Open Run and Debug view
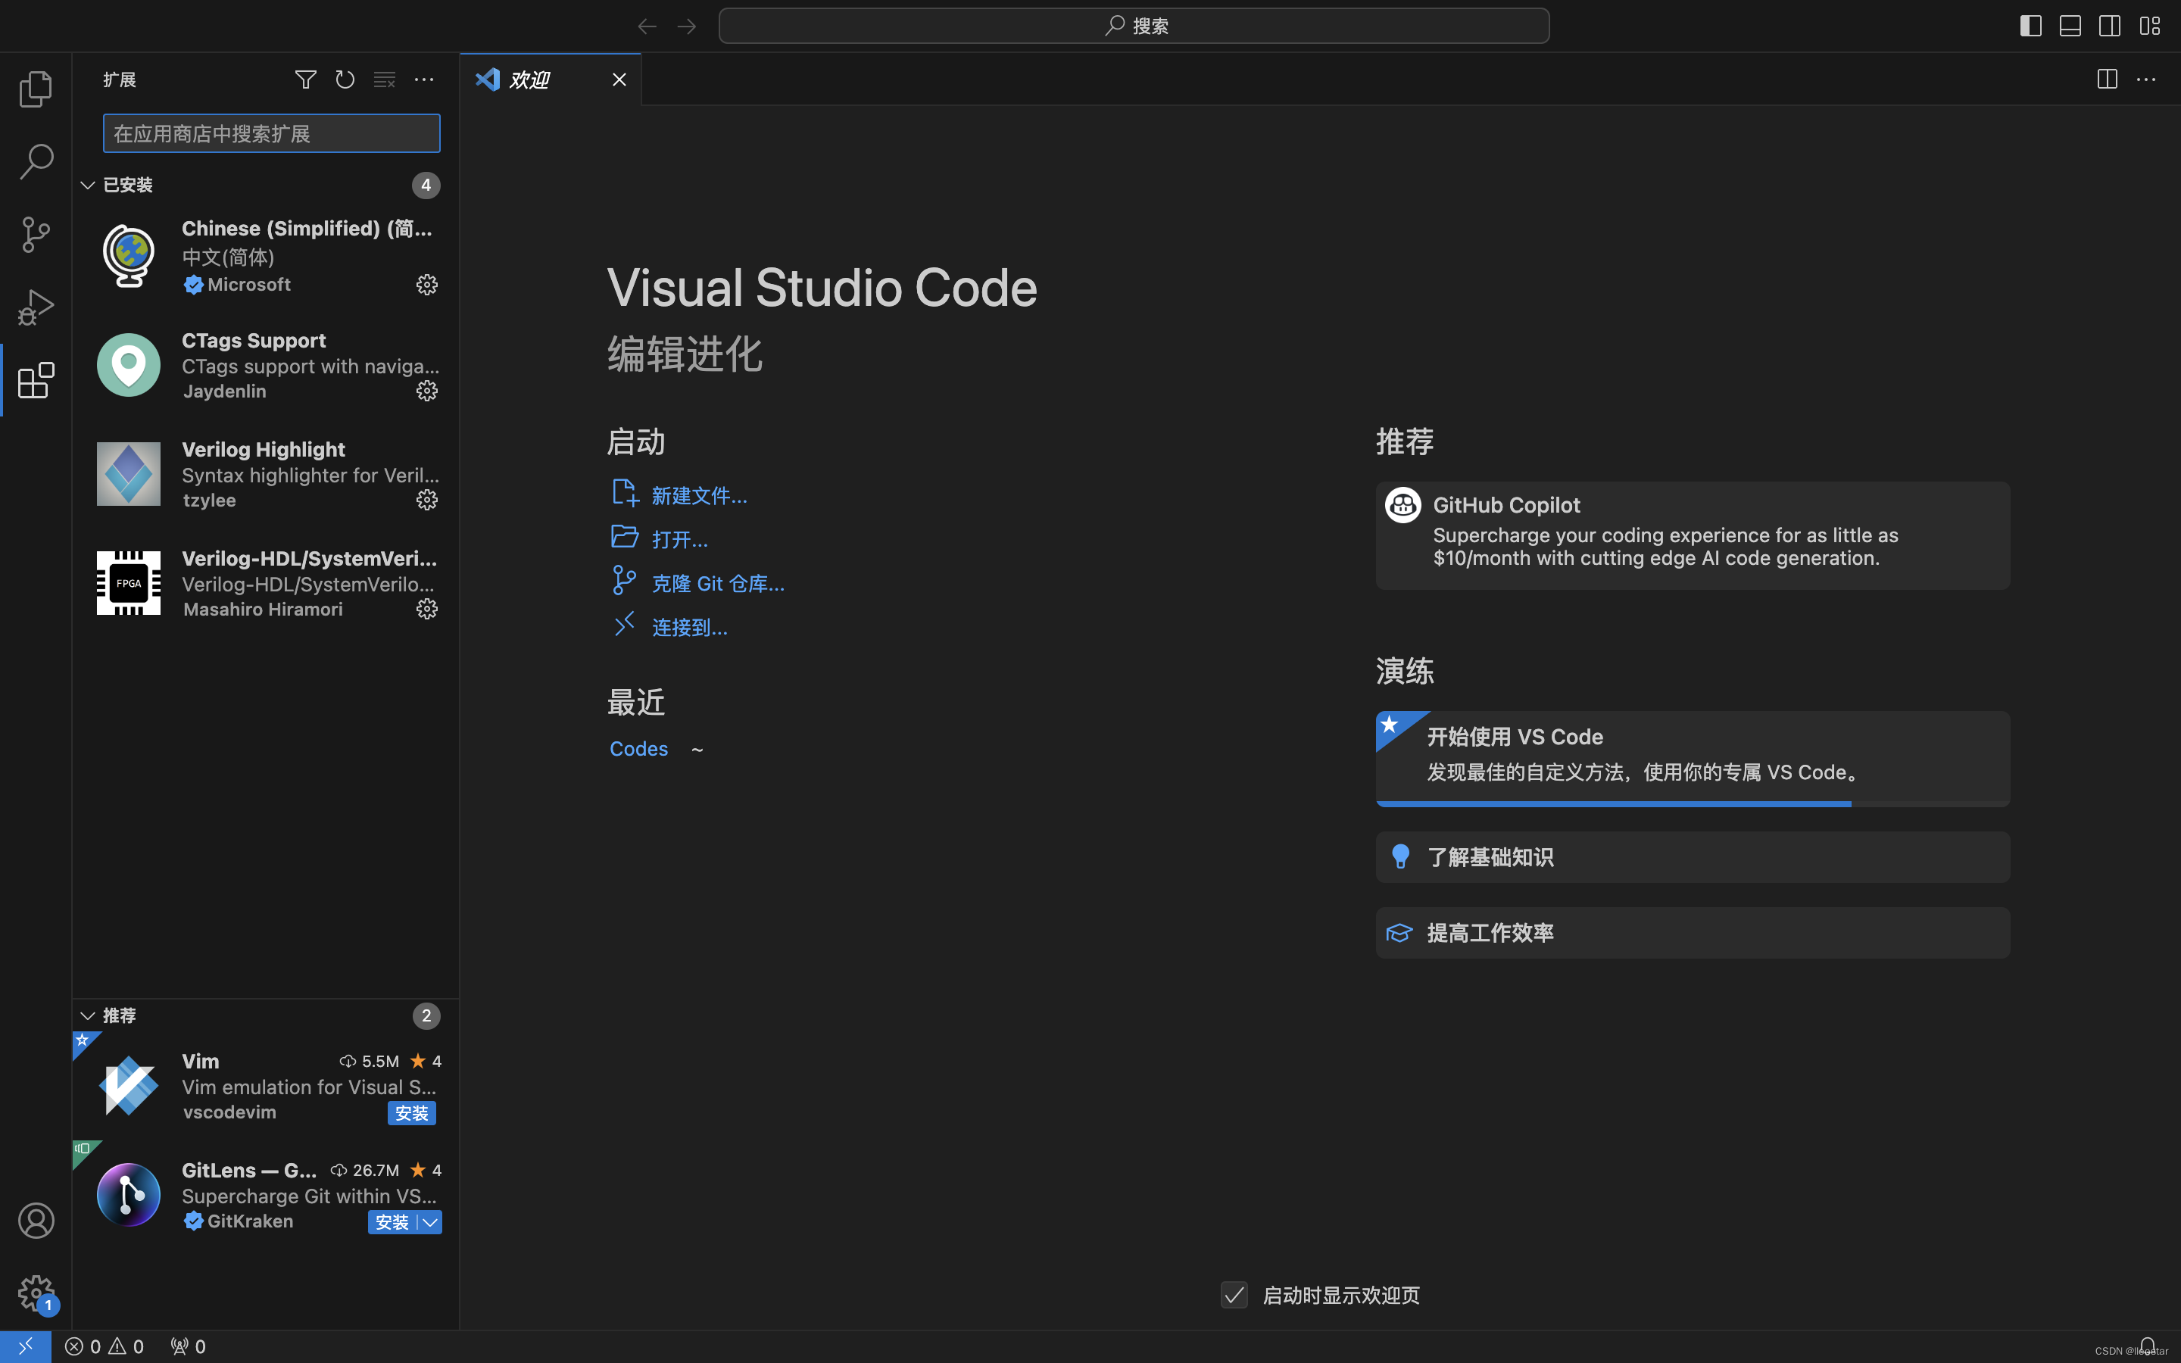This screenshot has height=1363, width=2181. click(36, 307)
